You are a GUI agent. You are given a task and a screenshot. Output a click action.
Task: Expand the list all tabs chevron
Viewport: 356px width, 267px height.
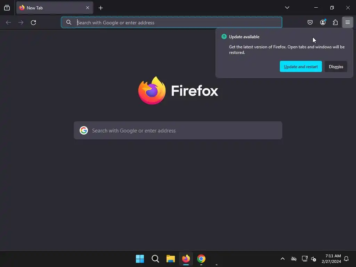(x=287, y=8)
